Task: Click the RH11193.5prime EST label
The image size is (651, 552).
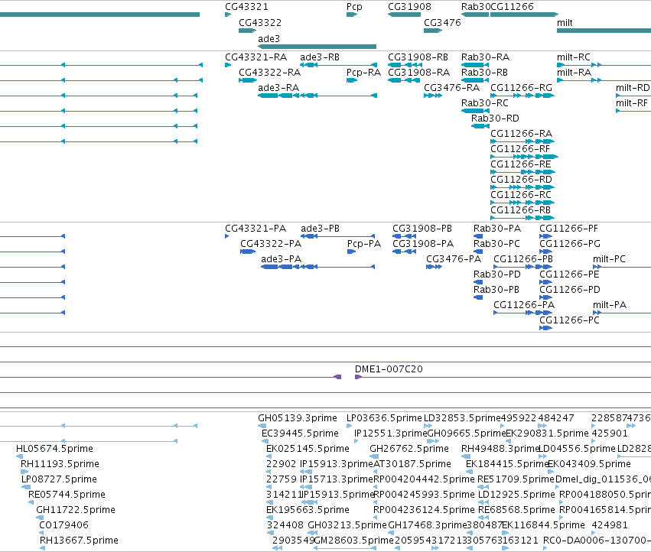Action: [x=60, y=464]
